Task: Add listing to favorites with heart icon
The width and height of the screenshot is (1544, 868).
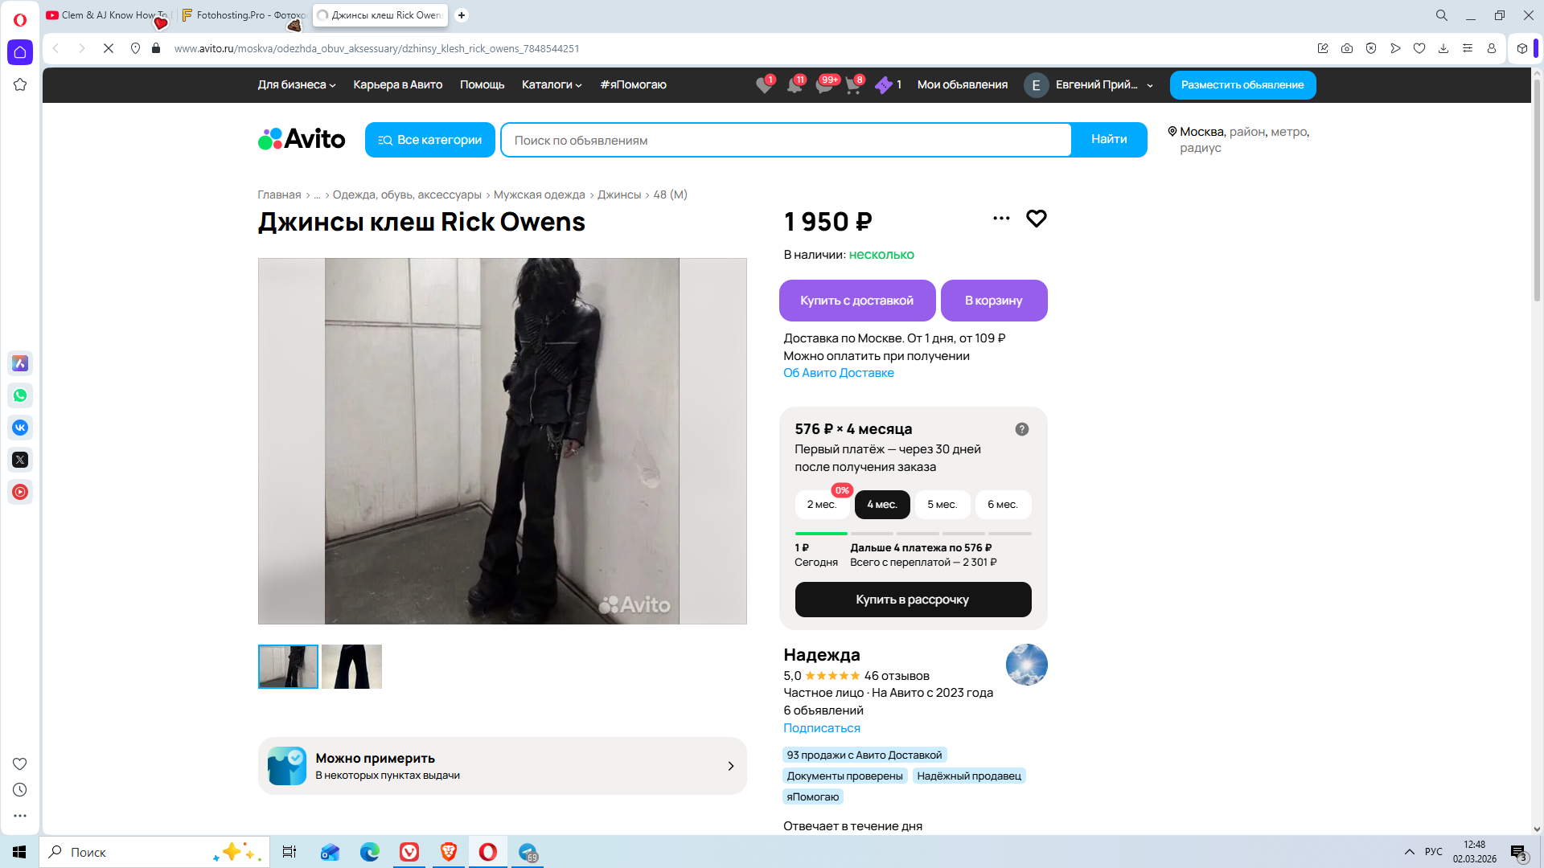Action: (1036, 219)
